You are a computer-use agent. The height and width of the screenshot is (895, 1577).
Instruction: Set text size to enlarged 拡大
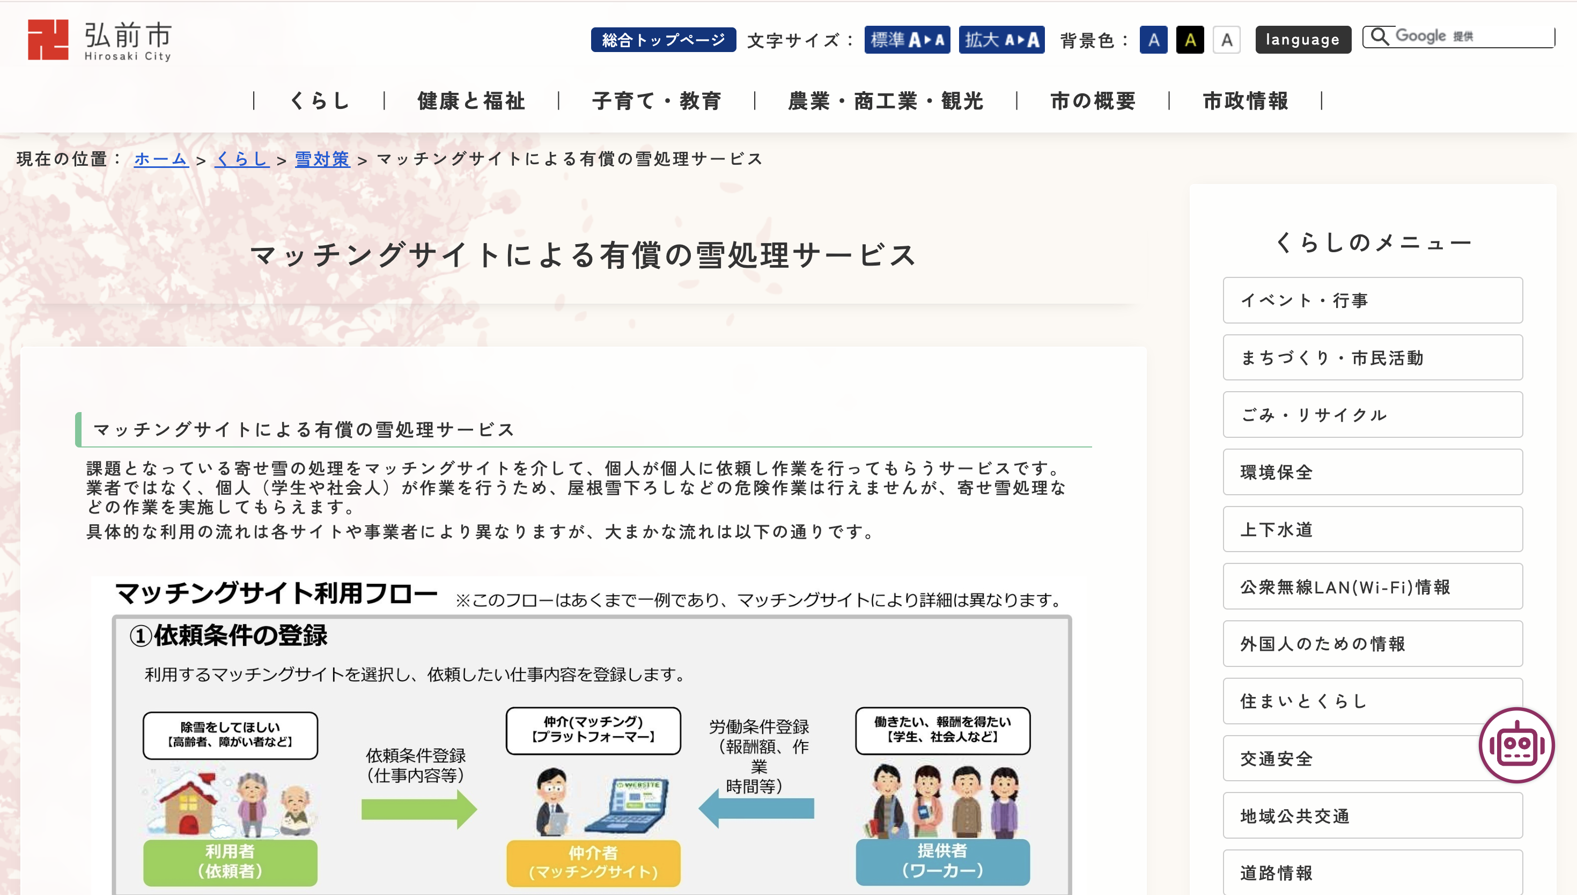[x=1001, y=40]
